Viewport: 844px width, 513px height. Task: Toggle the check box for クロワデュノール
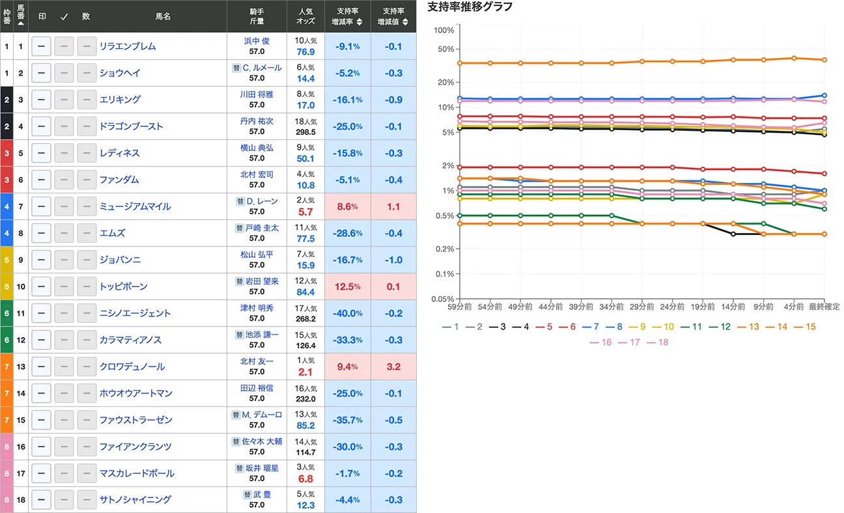click(64, 367)
